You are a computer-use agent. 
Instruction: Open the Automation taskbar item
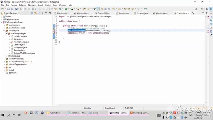[x=56, y=113]
